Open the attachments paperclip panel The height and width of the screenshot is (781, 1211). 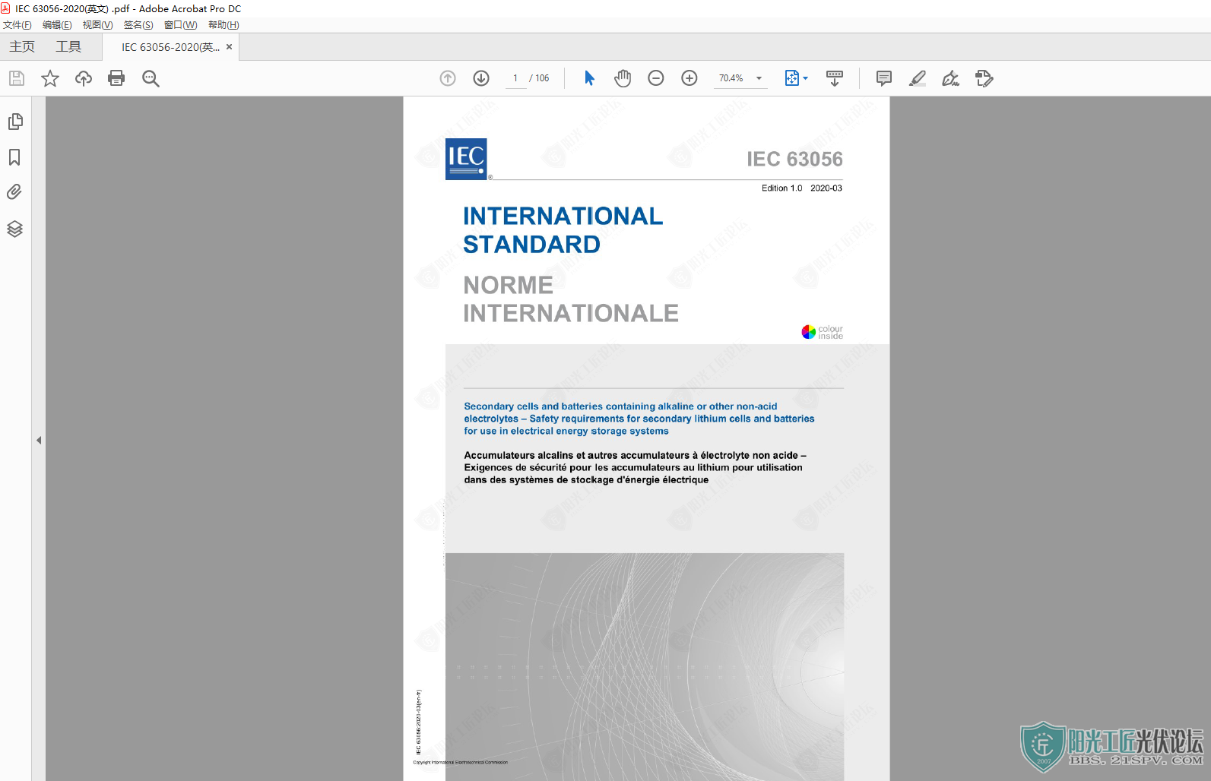click(x=14, y=192)
